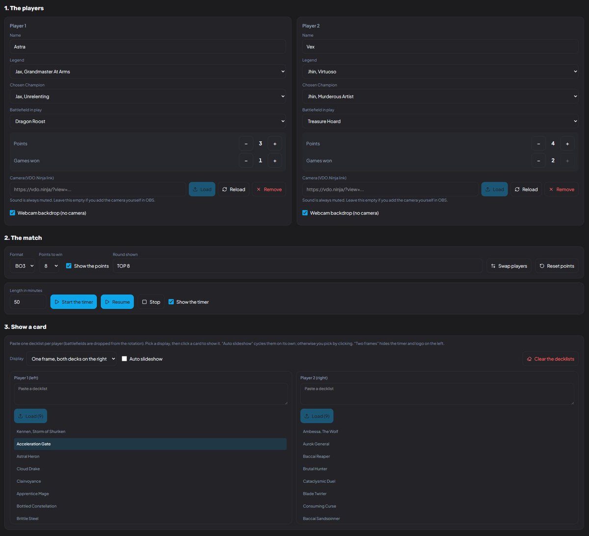Increase Player 2 points with plus button

[x=567, y=143]
